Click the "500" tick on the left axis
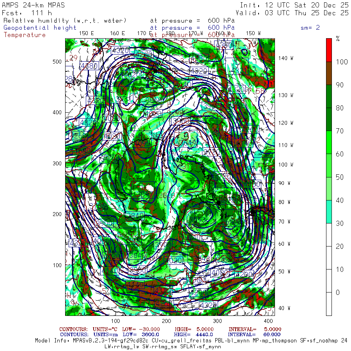This screenshot has width=351, height=351. click(x=57, y=62)
